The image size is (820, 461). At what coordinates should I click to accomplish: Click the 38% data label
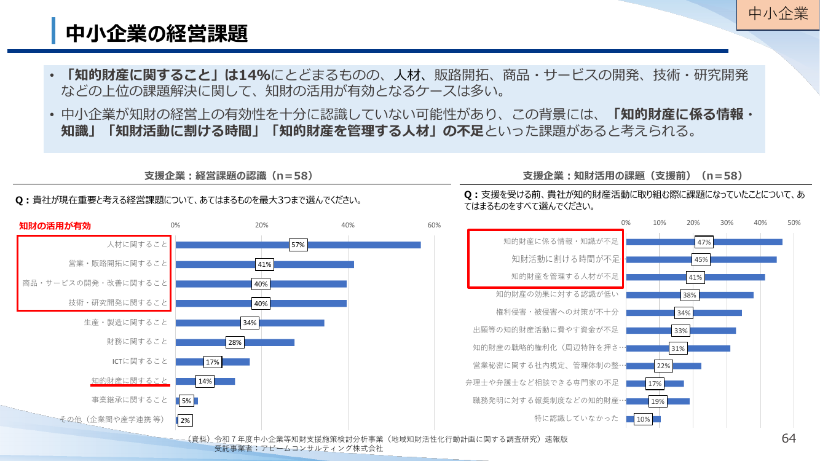click(689, 296)
